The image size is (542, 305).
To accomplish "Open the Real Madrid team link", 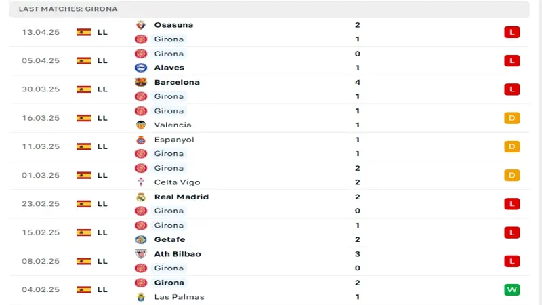I will pos(181,197).
